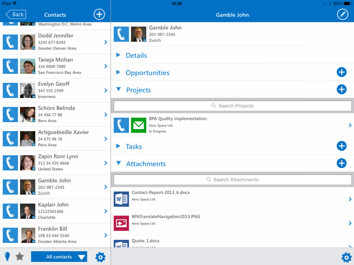Viewport: 354px width, 265px height.
Task: Tap Quote_1.docx attachment name
Action: (146, 241)
